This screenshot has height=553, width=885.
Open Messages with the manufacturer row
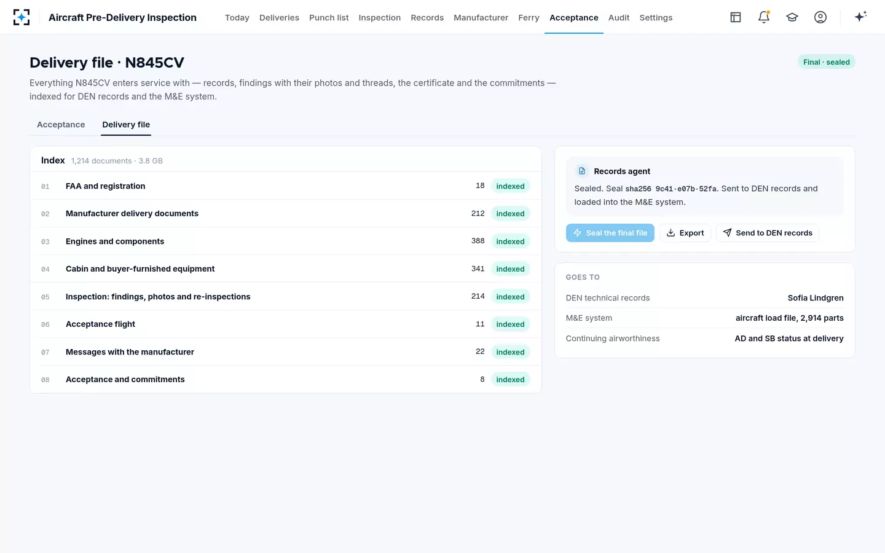[x=286, y=352]
